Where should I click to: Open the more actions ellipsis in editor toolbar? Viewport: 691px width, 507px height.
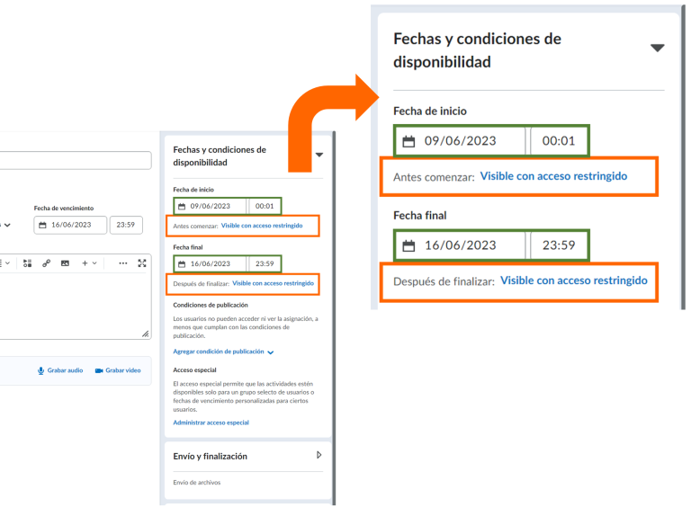point(122,263)
